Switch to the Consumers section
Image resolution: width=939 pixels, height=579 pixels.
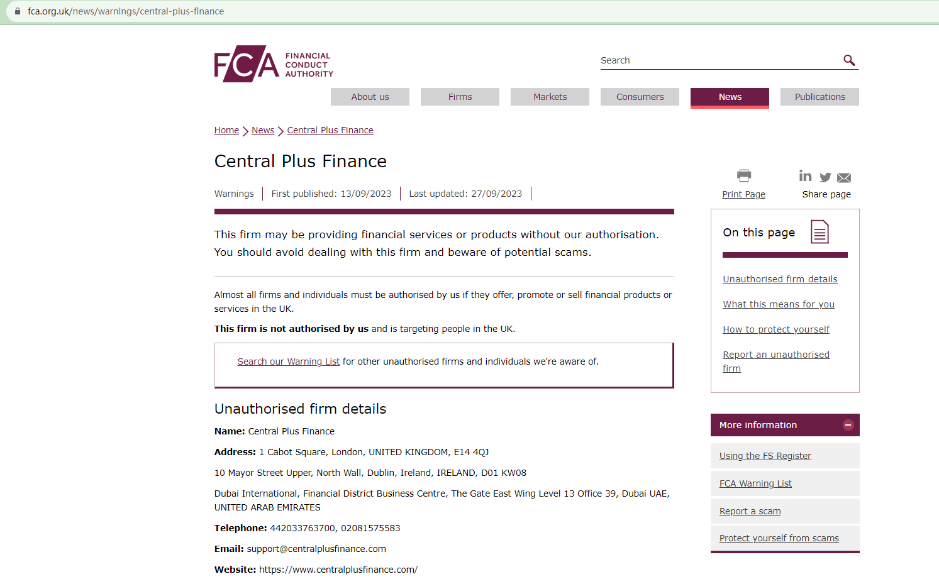click(x=640, y=97)
